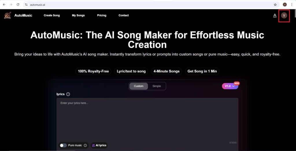Switch to Simple mode
The width and height of the screenshot is (296, 151).
point(156,86)
